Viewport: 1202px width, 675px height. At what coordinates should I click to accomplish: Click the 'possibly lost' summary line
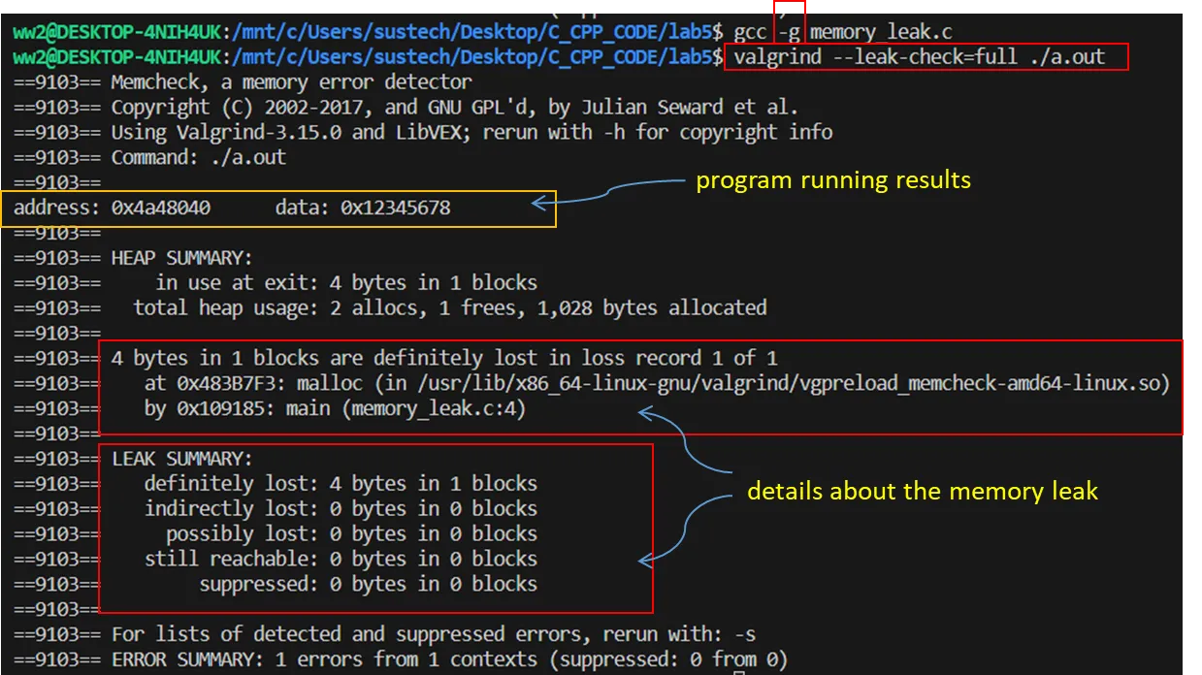pos(350,533)
